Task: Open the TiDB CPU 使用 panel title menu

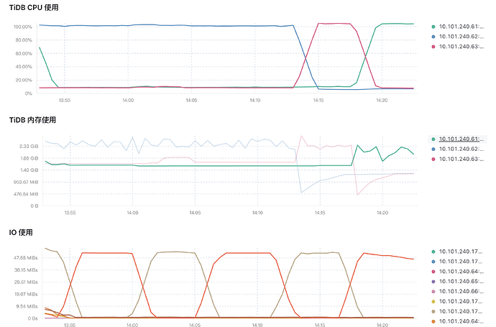Action: [x=32, y=7]
